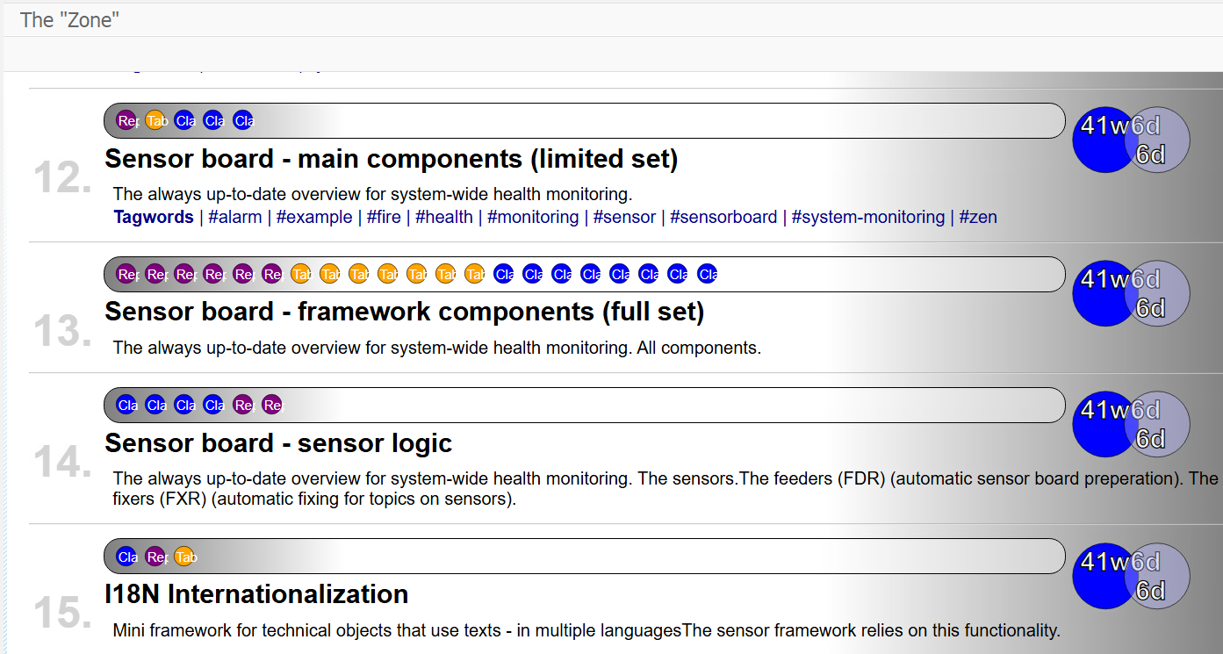
Task: Click the orange Tab icon in item 12
Action: pyautogui.click(x=156, y=121)
